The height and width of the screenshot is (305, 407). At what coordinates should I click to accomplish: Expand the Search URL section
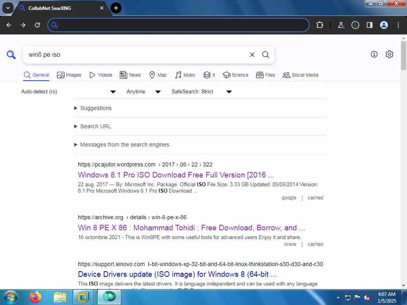[x=95, y=126]
